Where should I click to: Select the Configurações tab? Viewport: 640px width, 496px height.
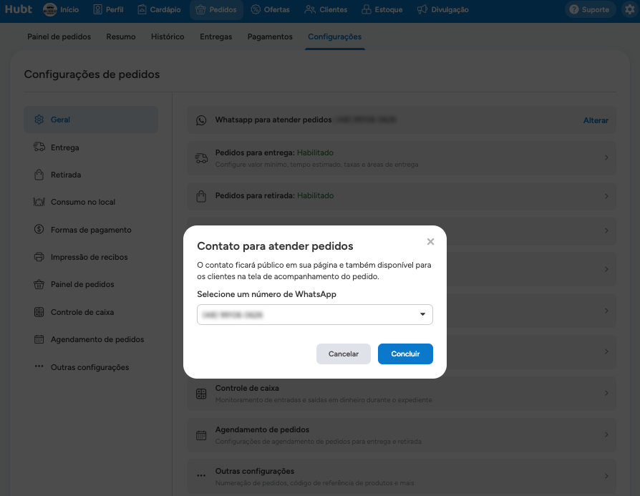(335, 37)
